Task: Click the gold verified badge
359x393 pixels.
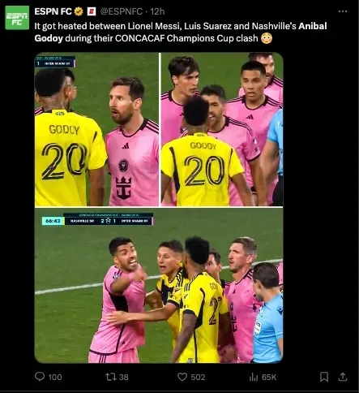Action: (79, 11)
